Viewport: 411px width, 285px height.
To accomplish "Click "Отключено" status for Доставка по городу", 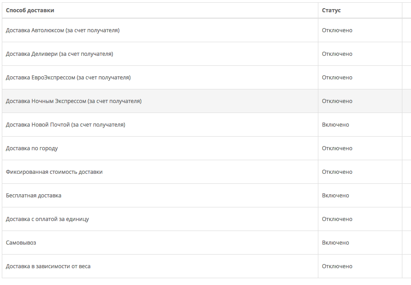I will [x=337, y=148].
